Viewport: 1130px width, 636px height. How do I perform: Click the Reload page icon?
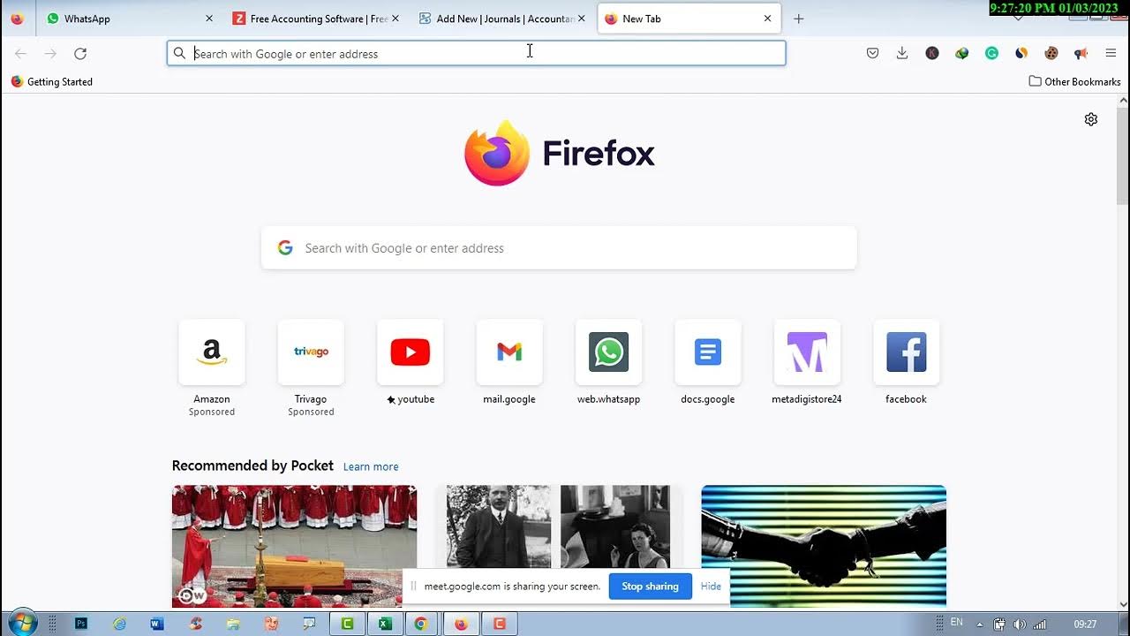coord(80,54)
